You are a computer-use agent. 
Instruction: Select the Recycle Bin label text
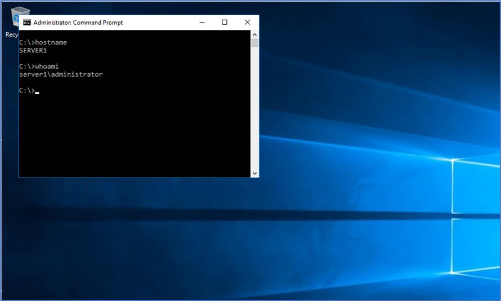[12, 34]
